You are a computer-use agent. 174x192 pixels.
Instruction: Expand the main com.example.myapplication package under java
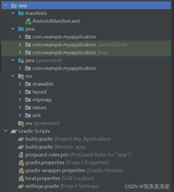coord(20,37)
